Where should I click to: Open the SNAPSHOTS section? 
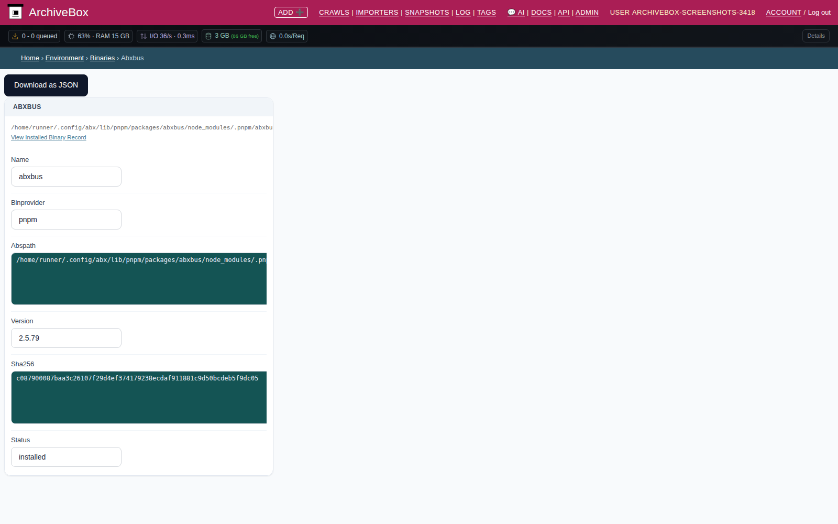[x=427, y=12]
